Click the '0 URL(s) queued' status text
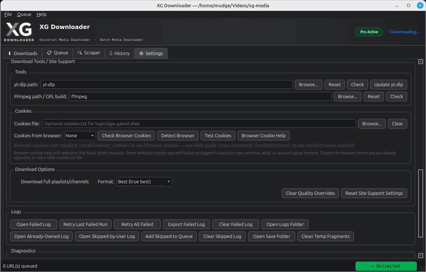This screenshot has width=426, height=272. pos(20,266)
